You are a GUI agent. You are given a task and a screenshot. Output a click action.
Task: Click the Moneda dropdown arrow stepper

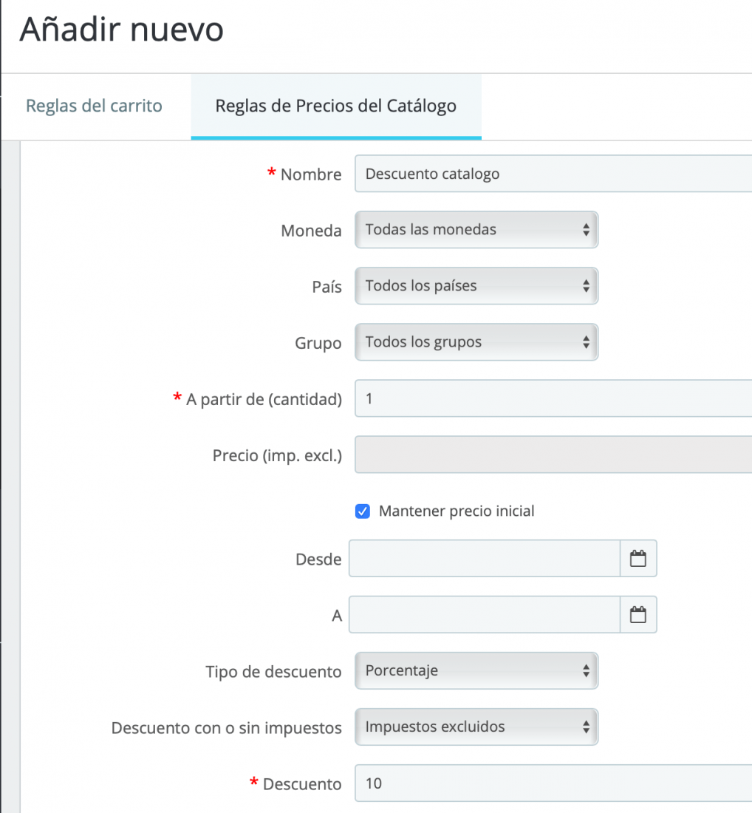point(586,230)
